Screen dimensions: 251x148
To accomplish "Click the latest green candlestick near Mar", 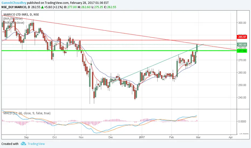I will point(197,48).
